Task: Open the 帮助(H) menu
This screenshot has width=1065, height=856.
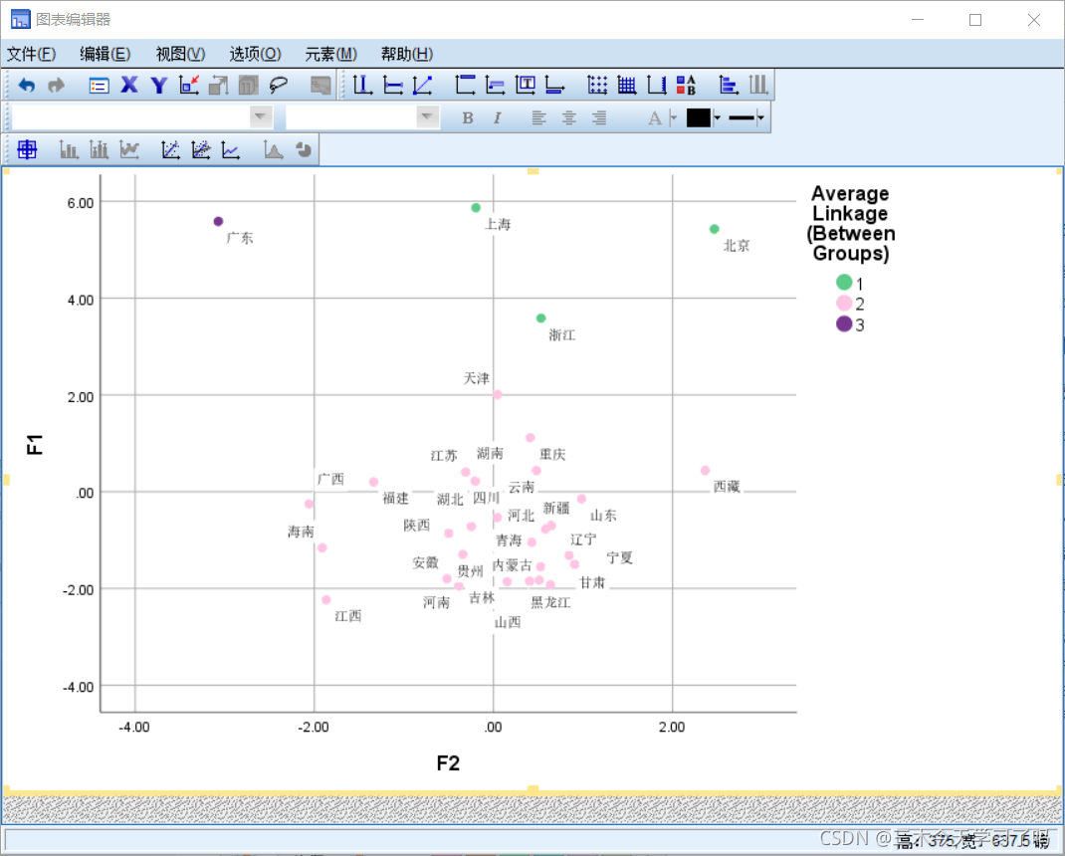Action: (x=406, y=54)
